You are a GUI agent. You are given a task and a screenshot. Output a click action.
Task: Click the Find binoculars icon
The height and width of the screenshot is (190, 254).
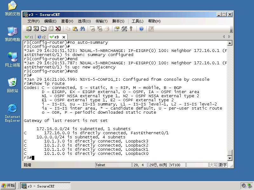coord(82,29)
